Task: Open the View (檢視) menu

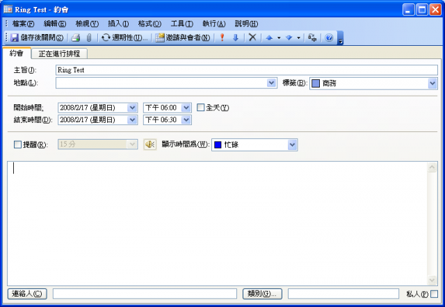Action: (x=87, y=24)
